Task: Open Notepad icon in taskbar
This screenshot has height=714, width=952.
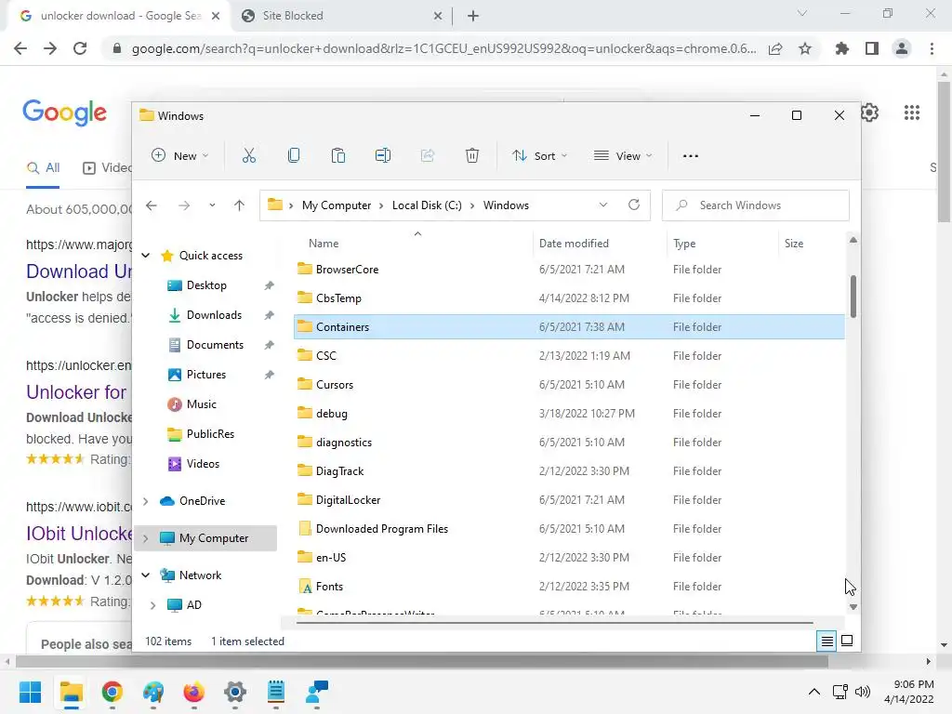Action: pos(275,692)
